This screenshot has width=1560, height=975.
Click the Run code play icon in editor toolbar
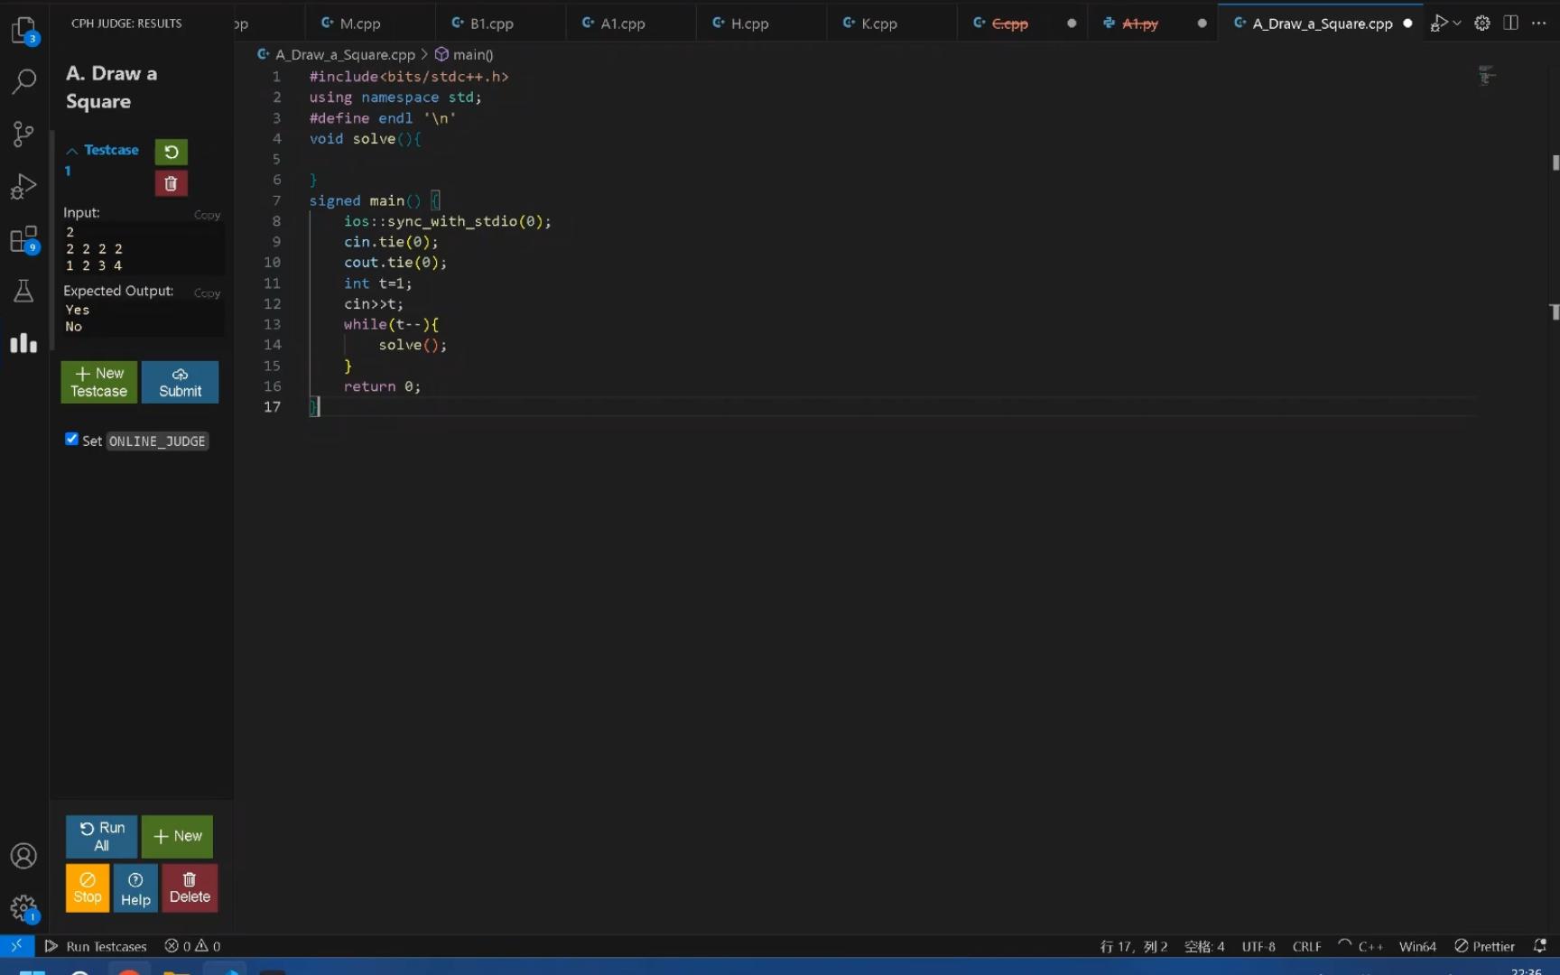point(1438,23)
